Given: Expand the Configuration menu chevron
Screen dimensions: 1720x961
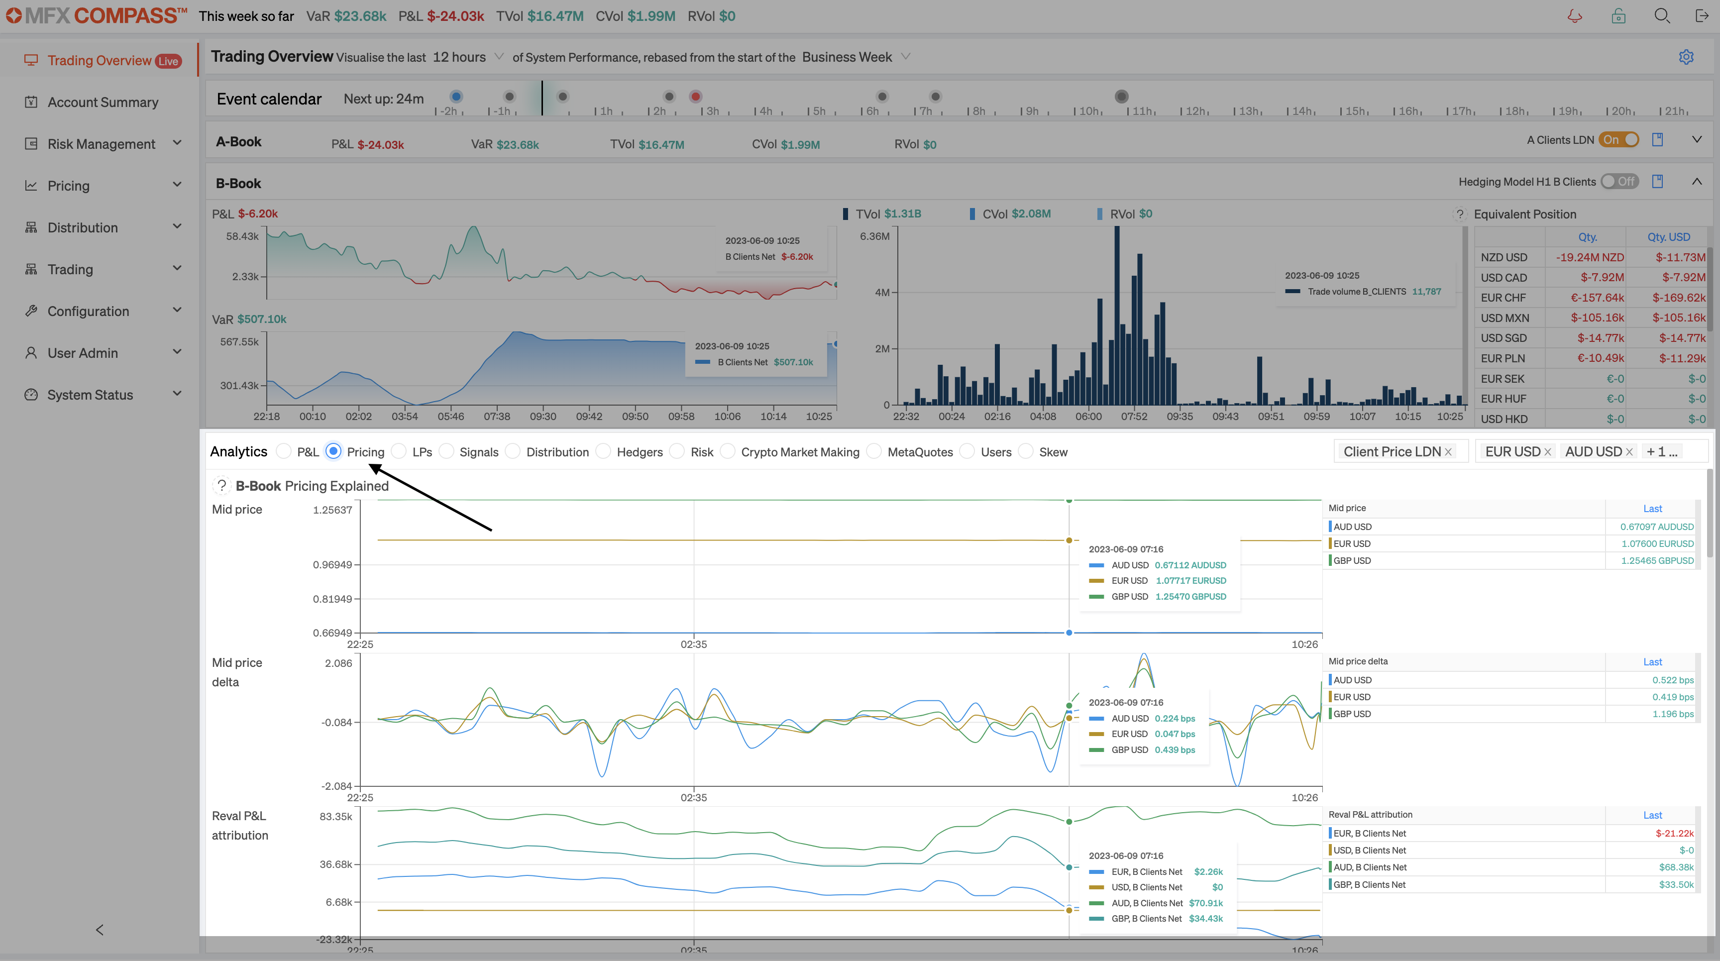Looking at the screenshot, I should click(177, 310).
